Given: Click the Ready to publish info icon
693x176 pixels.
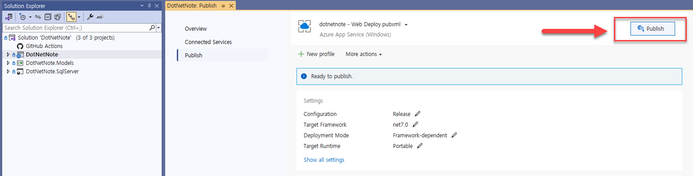Looking at the screenshot, I should tap(304, 76).
